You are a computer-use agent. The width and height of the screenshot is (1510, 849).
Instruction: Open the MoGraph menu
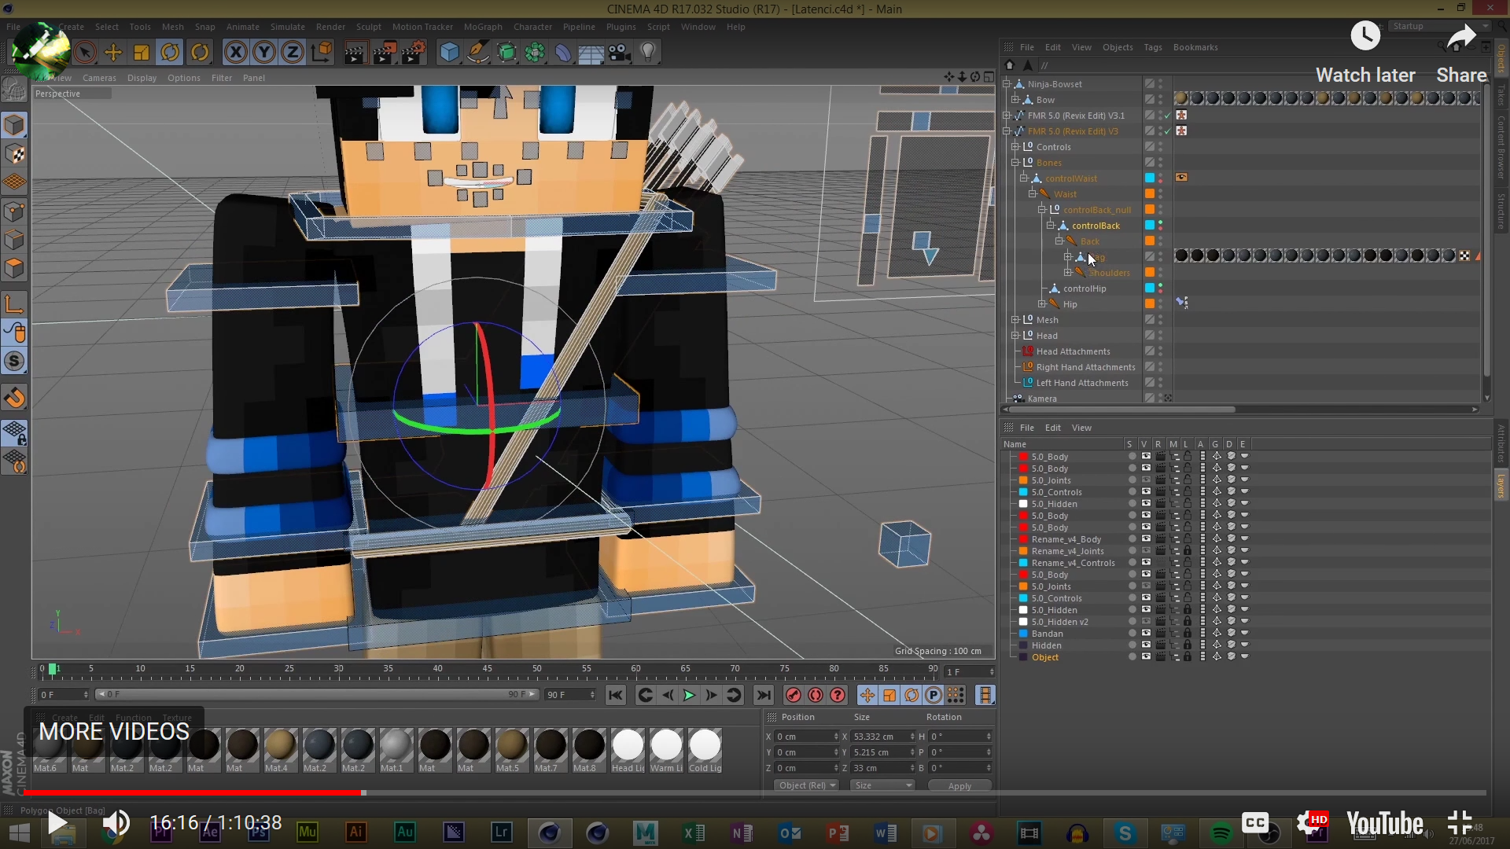pos(483,27)
